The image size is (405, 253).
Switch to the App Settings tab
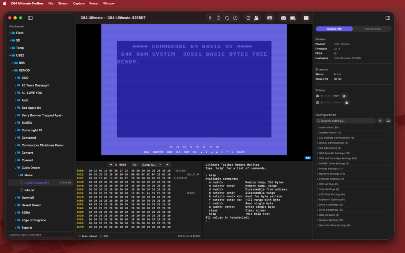372,29
